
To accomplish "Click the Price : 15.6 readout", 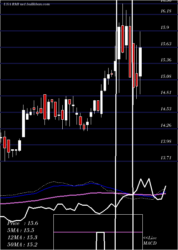I will [x=22, y=223].
